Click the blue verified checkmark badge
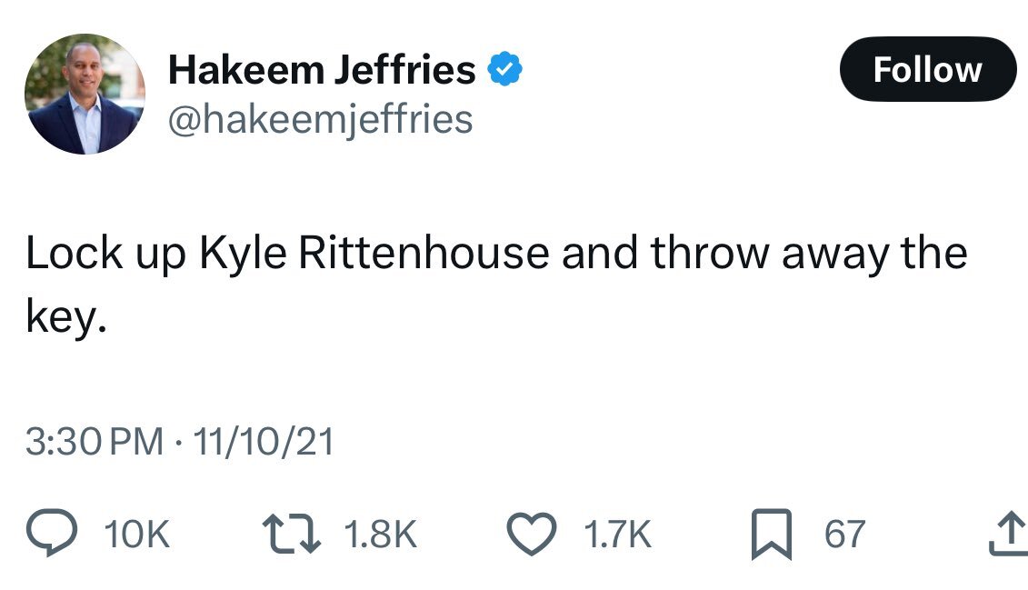1028x590 pixels. (505, 70)
